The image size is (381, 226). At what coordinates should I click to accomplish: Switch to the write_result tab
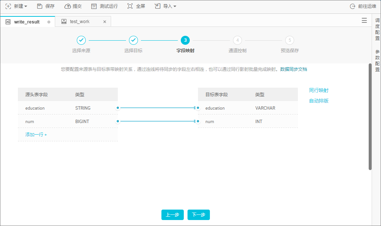(x=28, y=22)
